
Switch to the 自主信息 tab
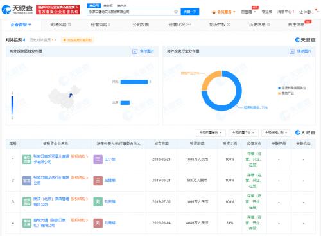pyautogui.click(x=297, y=24)
